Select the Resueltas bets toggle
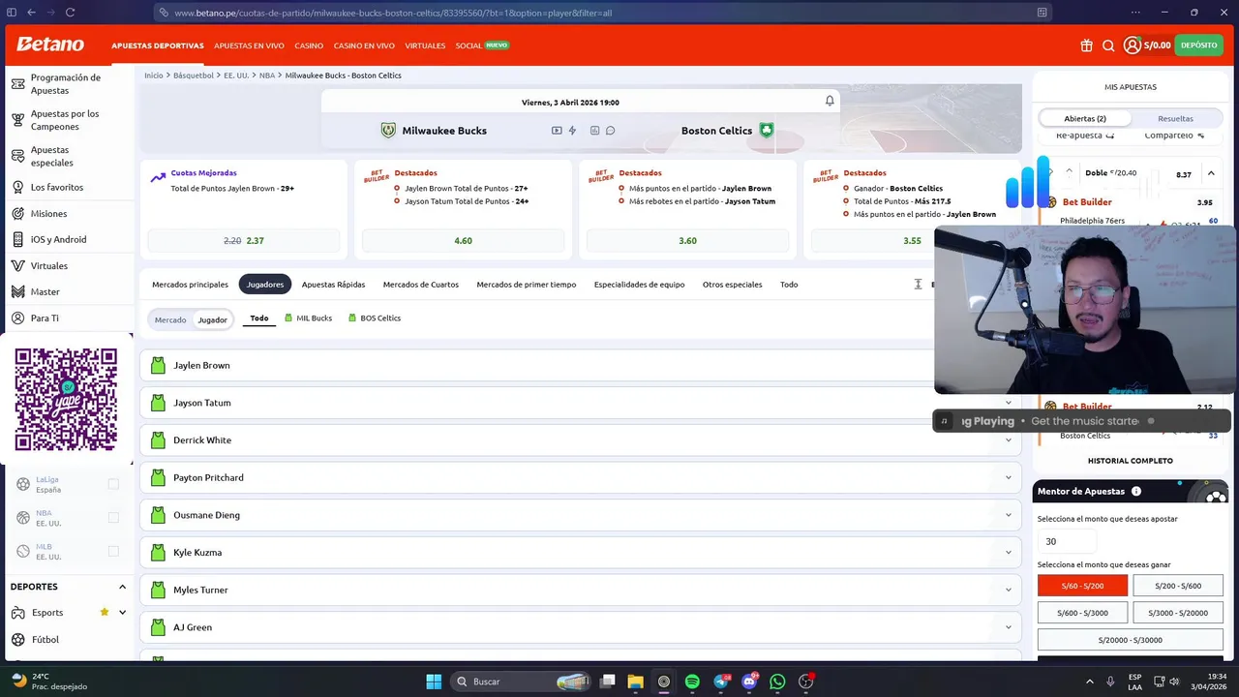Image resolution: width=1239 pixels, height=697 pixels. (1175, 118)
